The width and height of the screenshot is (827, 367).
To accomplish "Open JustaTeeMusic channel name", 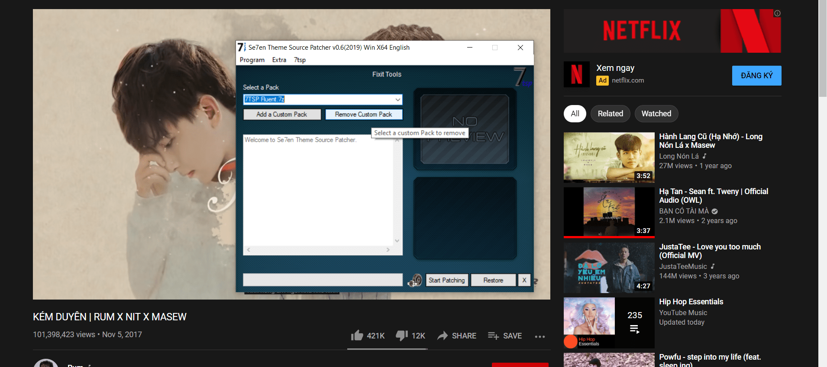I will pyautogui.click(x=683, y=266).
